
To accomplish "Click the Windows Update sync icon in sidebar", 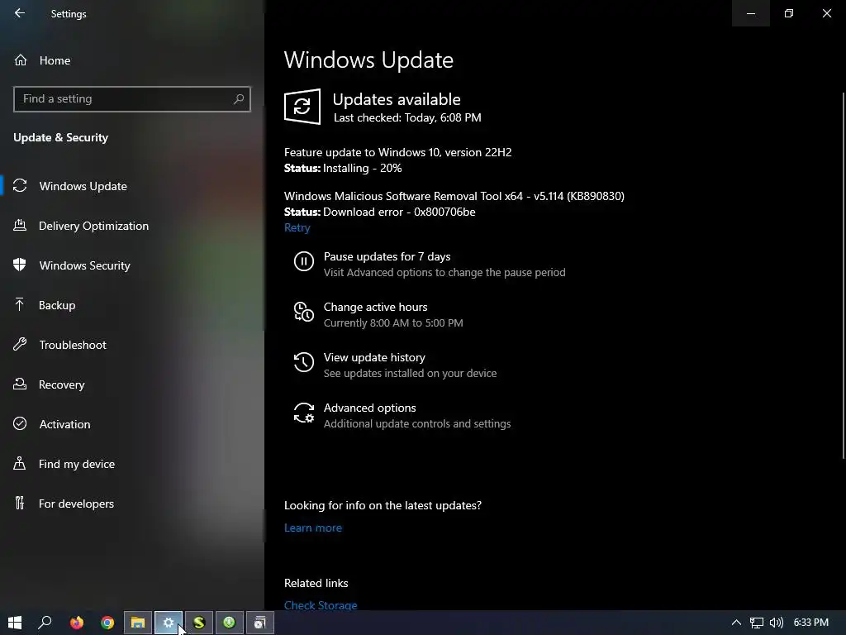I will pos(20,186).
